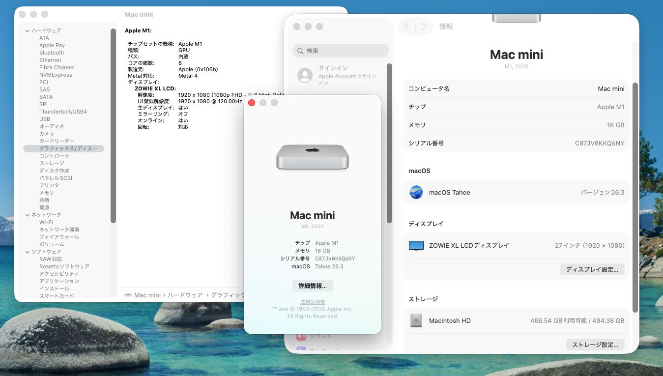663x376 pixels.
Task: Select RAW対応 under ソフトウェア
Action: (x=51, y=259)
